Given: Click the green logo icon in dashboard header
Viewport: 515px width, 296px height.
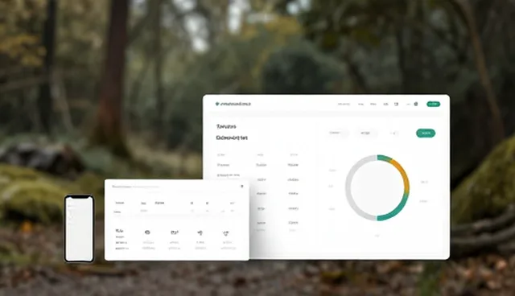Looking at the screenshot, I should point(217,104).
